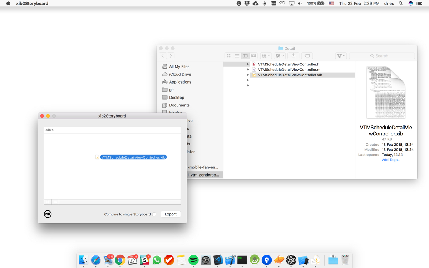Screen dimensions: 429x268
Task: Open System Preferences from the Dock
Action: point(206,260)
